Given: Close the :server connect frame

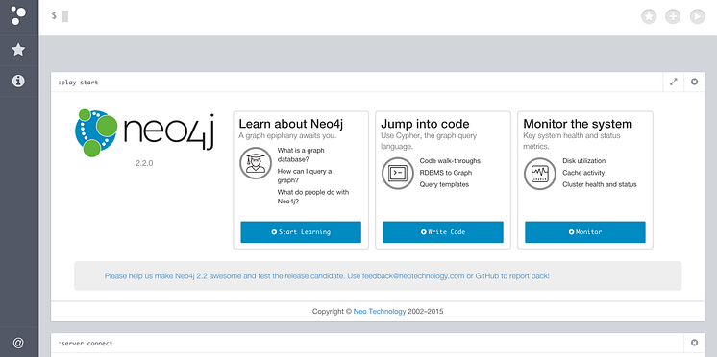Looking at the screenshot, I should [694, 343].
